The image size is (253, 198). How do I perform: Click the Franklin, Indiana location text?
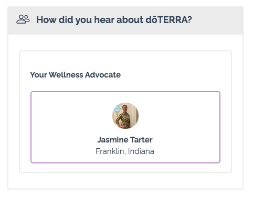[x=125, y=151]
